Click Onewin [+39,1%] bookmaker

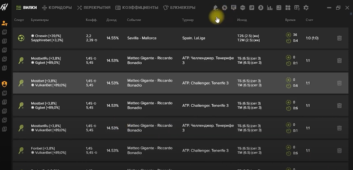(x=46, y=36)
